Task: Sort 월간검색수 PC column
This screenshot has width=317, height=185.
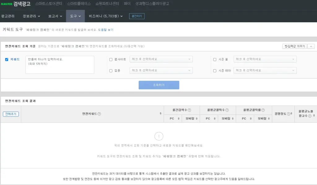Action: point(179,118)
